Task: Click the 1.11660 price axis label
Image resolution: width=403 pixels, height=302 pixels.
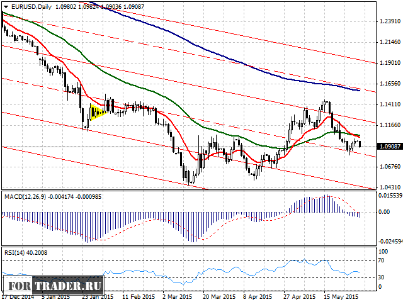Action: pyautogui.click(x=390, y=125)
